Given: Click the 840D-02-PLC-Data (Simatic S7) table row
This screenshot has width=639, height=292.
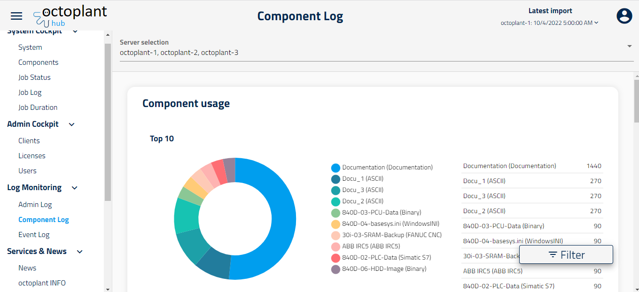Looking at the screenshot, I should [x=532, y=286].
